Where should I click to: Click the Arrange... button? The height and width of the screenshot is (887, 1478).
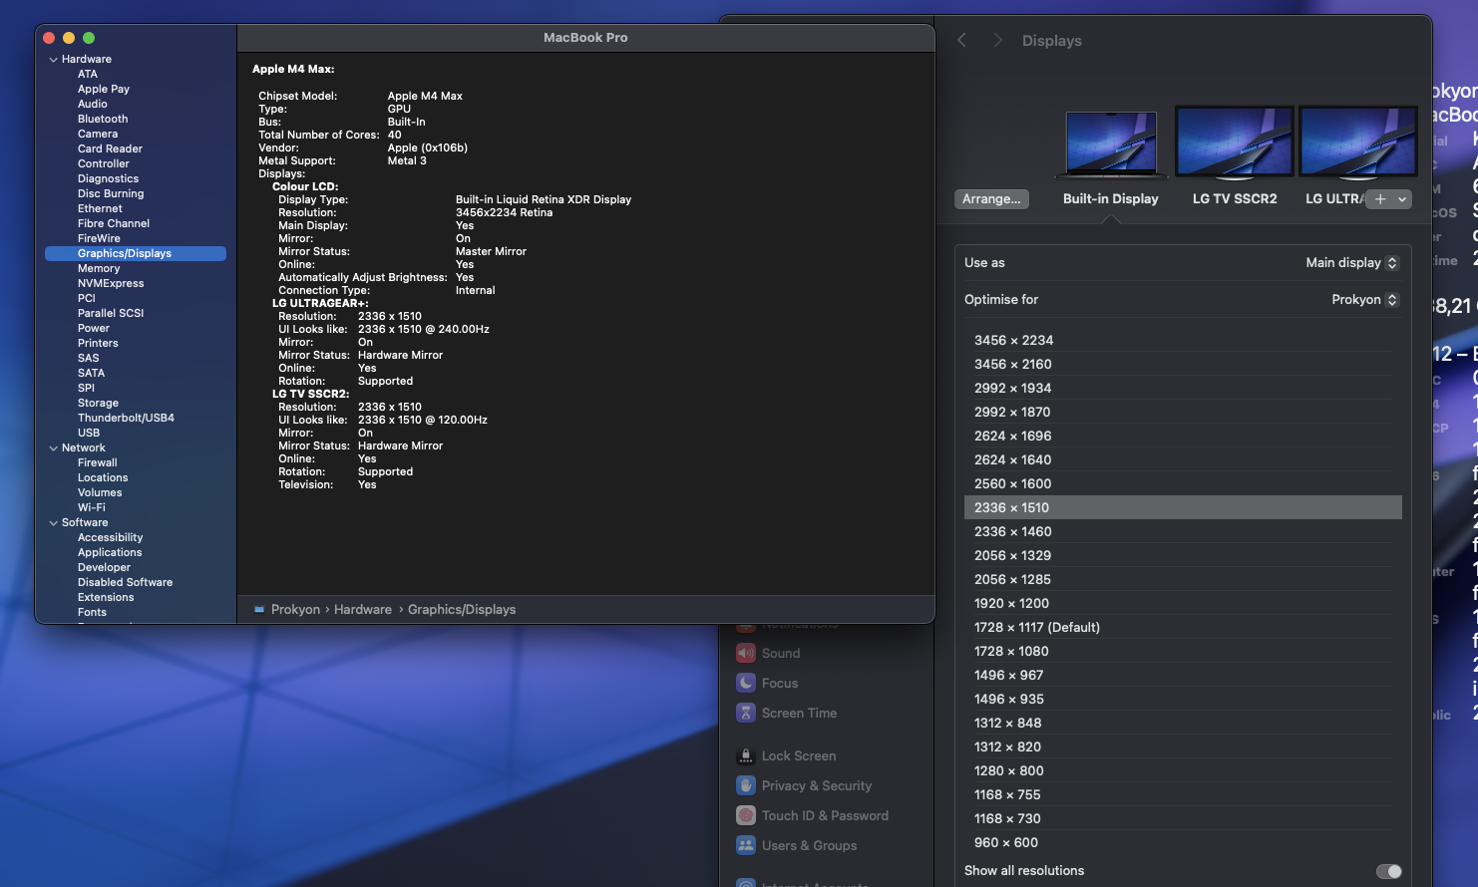(991, 199)
